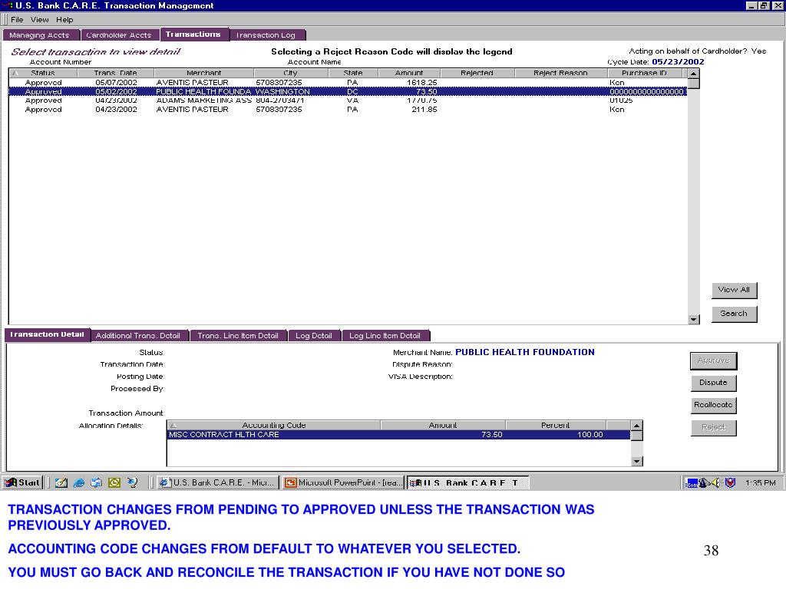Viewport: 786px width, 589px height.
Task: Switch to Managing Accts tab
Action: pos(41,35)
